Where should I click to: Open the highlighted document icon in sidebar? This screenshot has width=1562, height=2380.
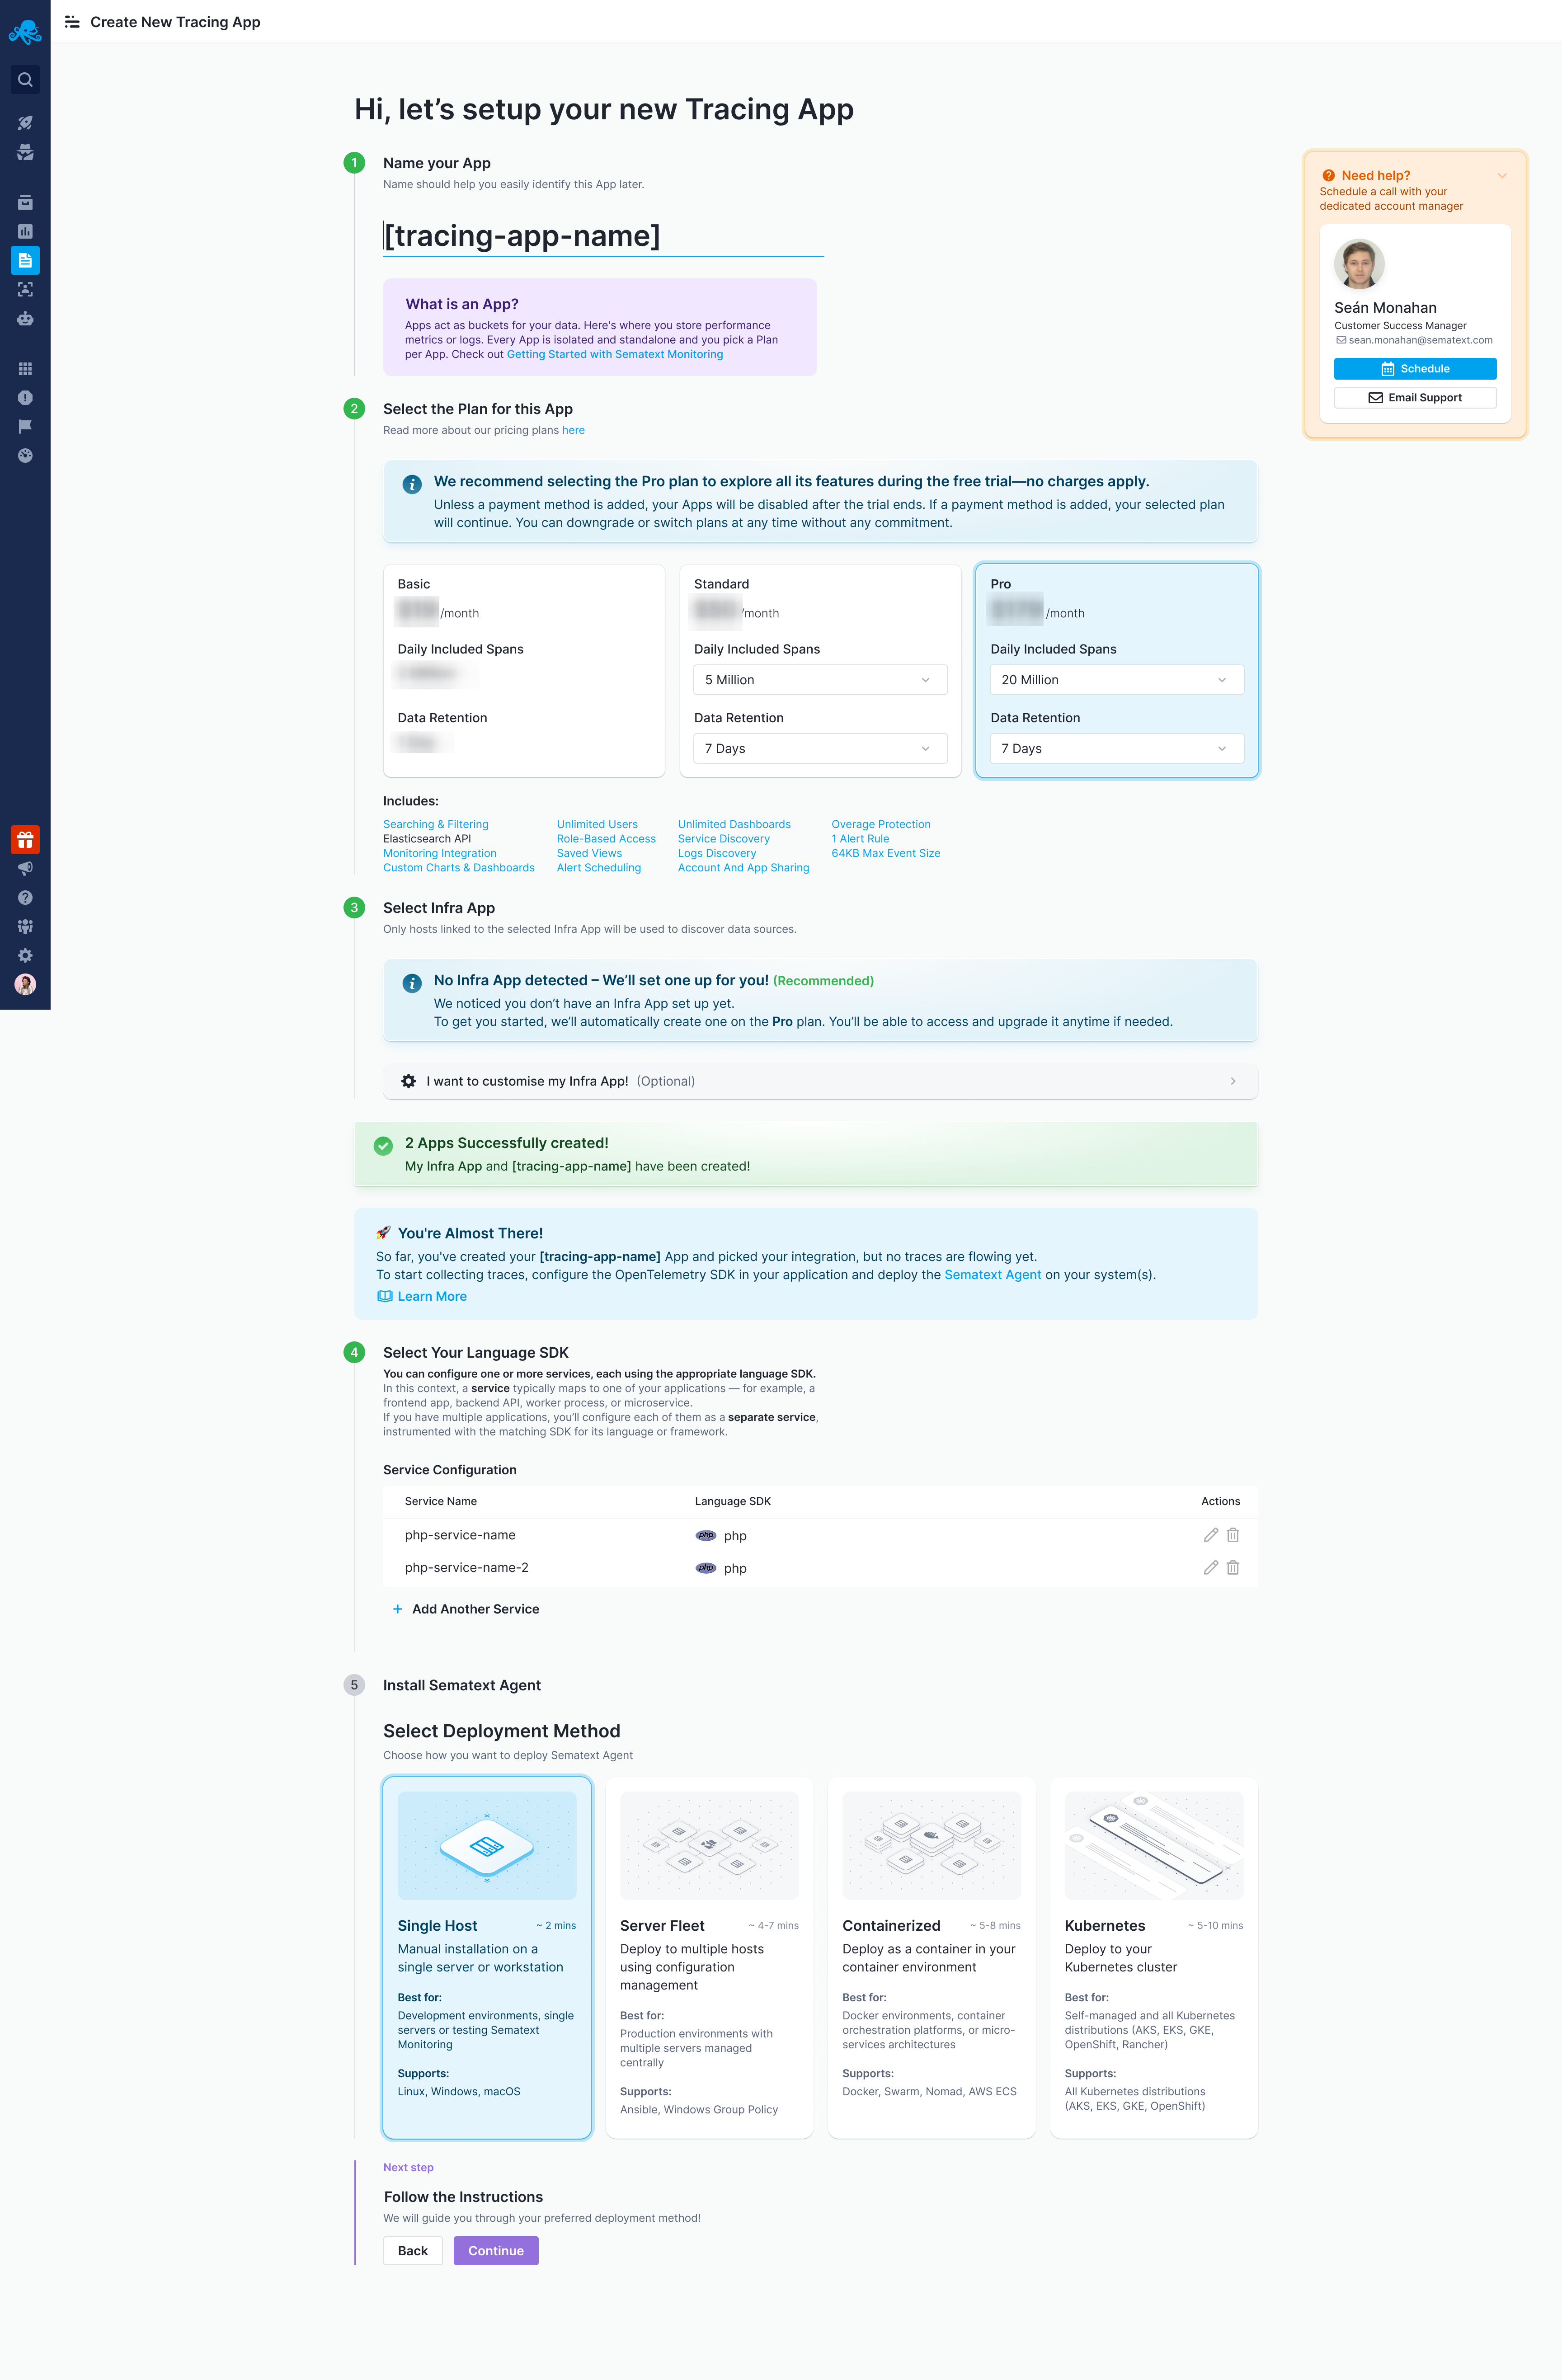pyautogui.click(x=25, y=260)
